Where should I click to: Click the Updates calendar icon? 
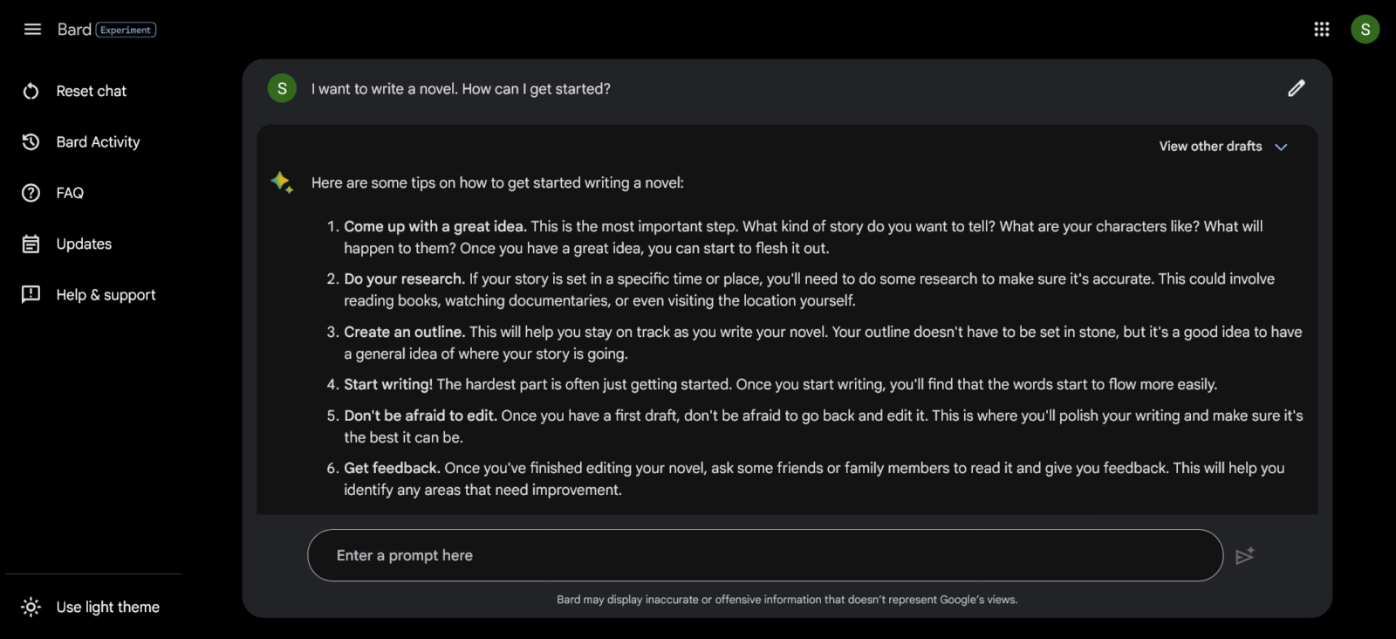click(31, 244)
